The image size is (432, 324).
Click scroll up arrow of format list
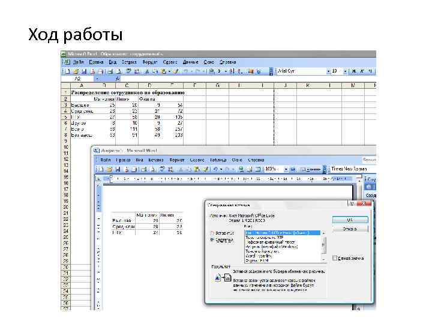tap(324, 233)
